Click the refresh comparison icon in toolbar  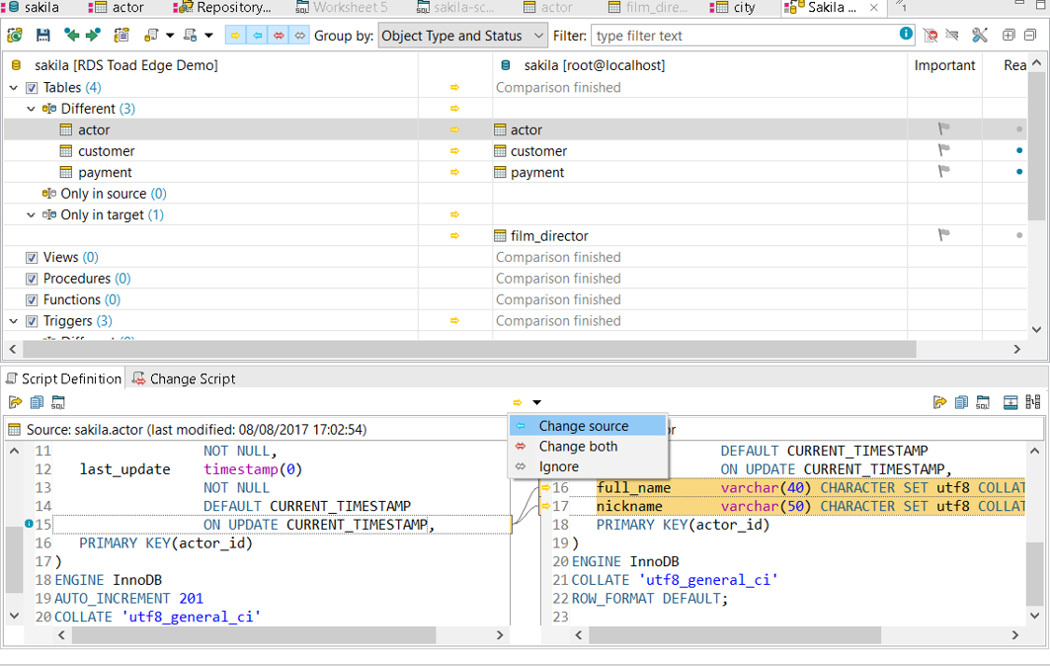tap(15, 35)
